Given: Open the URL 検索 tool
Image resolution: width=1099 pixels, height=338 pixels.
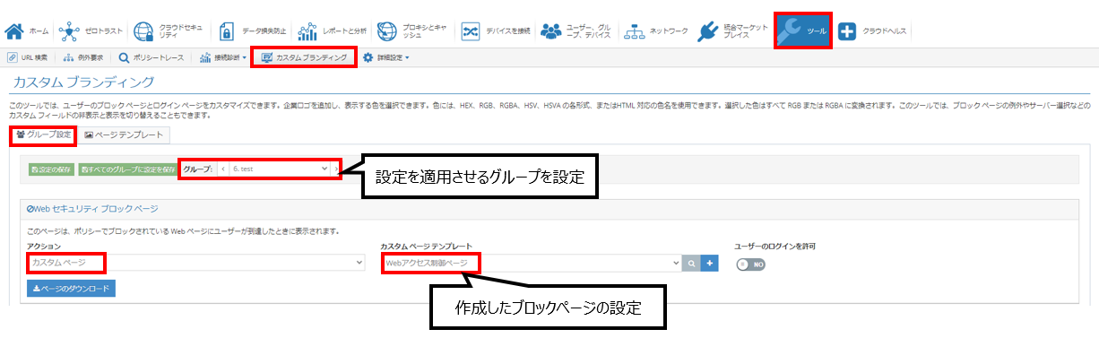Looking at the screenshot, I should (x=28, y=57).
